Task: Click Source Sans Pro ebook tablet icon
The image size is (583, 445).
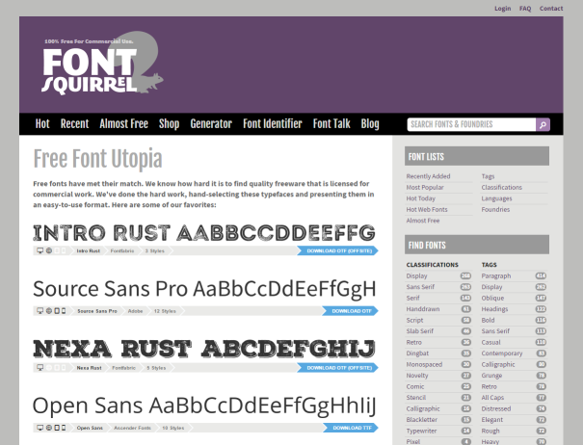Action: (x=57, y=311)
